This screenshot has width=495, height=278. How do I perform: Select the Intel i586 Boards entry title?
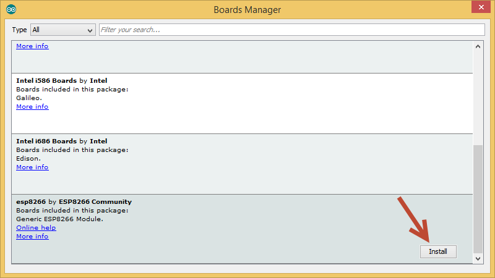pos(61,81)
